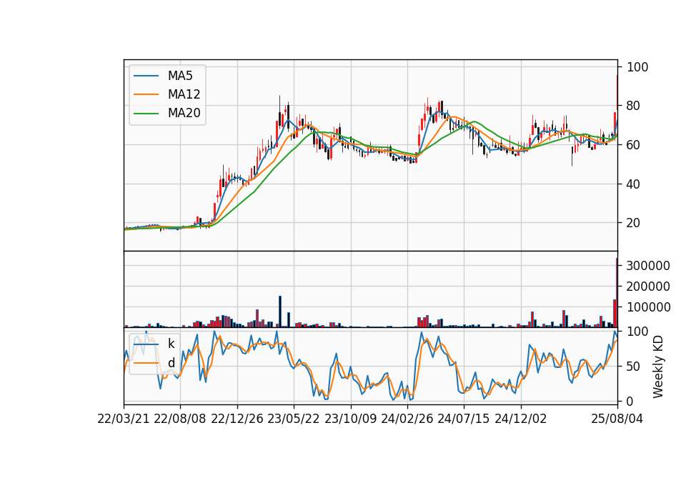Click the 25/08/04 date tick label
686x493 pixels.
click(617, 419)
